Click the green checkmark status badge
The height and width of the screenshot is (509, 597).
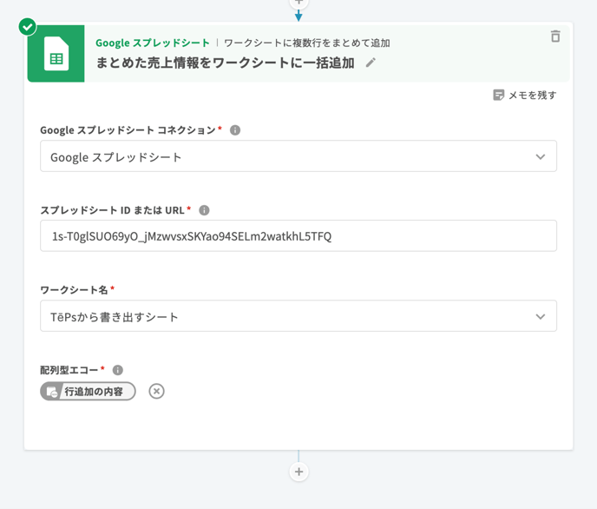coord(29,27)
